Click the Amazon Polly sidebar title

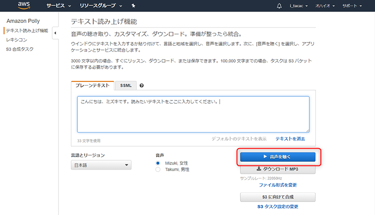[x=23, y=21]
